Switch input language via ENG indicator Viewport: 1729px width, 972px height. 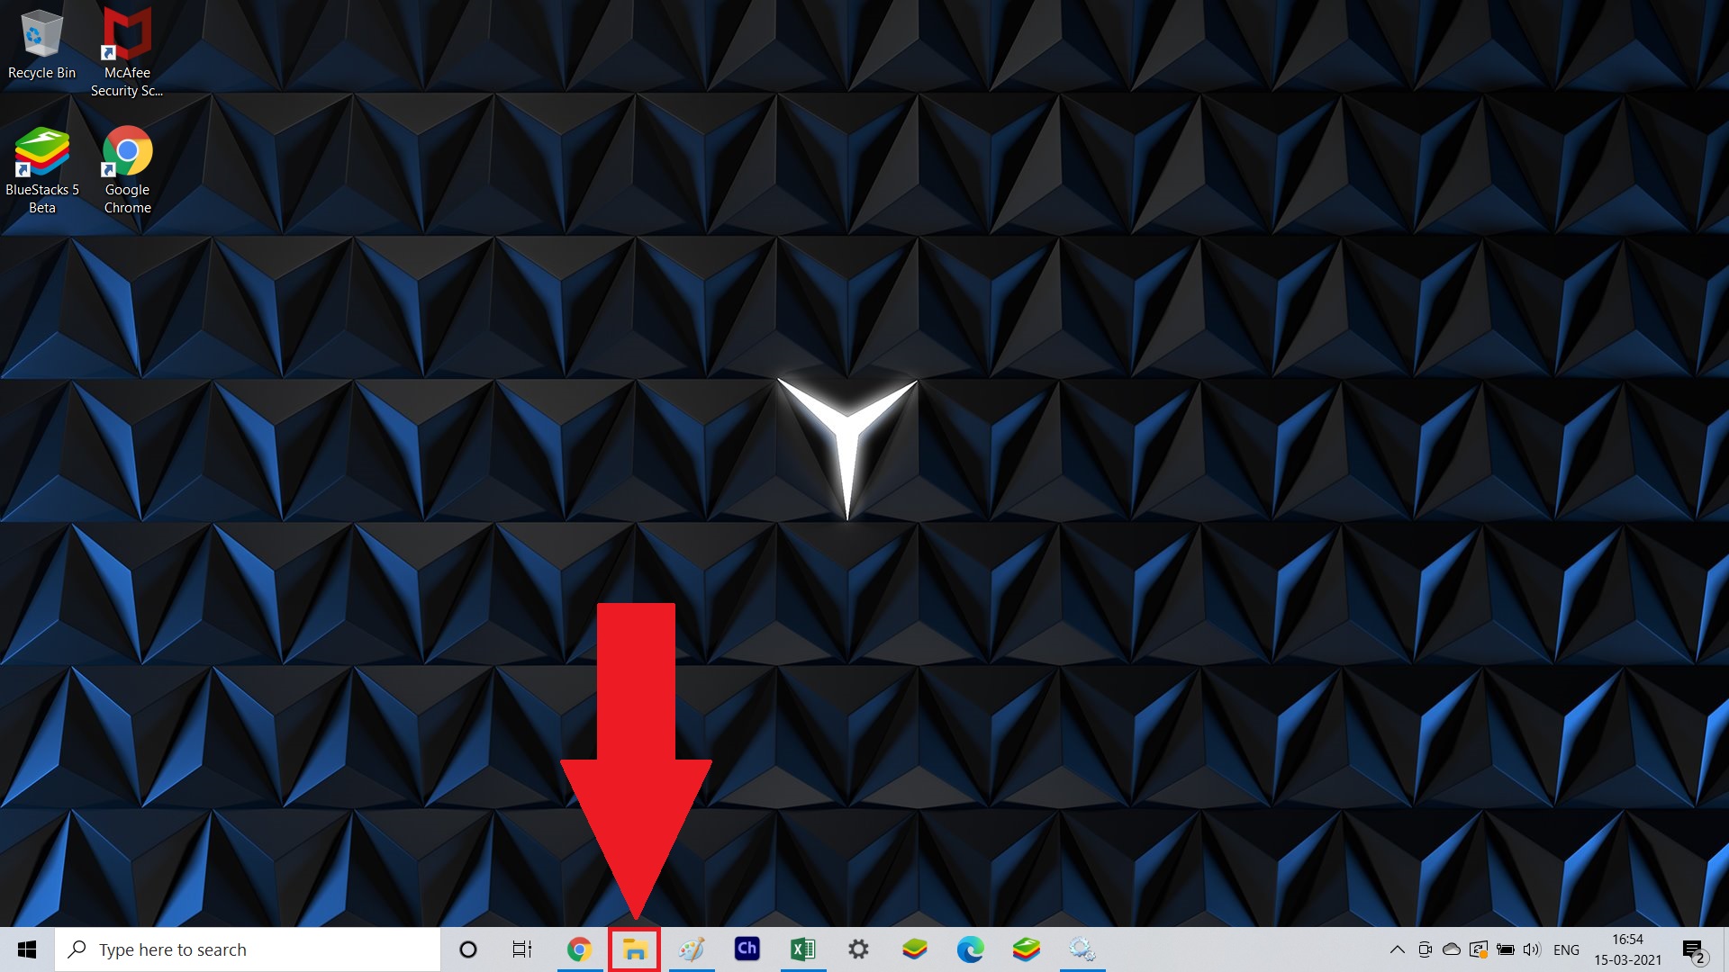[1566, 949]
